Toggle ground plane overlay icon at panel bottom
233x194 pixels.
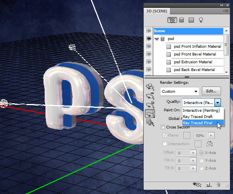(x=196, y=185)
